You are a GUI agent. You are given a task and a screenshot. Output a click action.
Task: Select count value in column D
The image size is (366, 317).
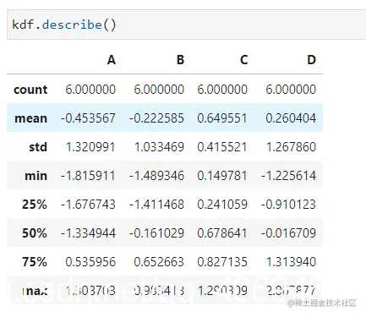tap(291, 90)
